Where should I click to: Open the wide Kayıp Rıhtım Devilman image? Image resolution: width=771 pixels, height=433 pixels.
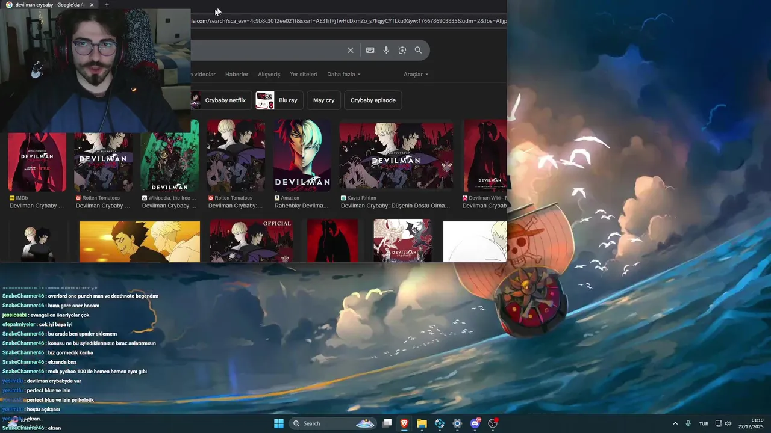point(396,156)
